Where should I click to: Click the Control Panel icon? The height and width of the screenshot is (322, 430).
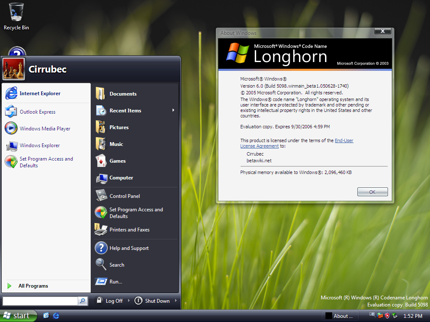tap(101, 196)
